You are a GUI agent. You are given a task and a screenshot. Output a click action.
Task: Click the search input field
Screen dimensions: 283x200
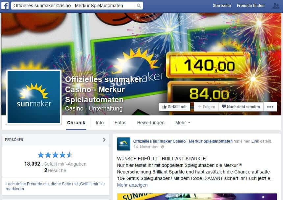pyautogui.click(x=73, y=6)
